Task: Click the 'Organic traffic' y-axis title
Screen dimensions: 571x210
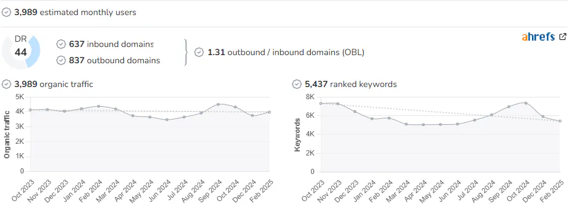Action: (x=6, y=135)
